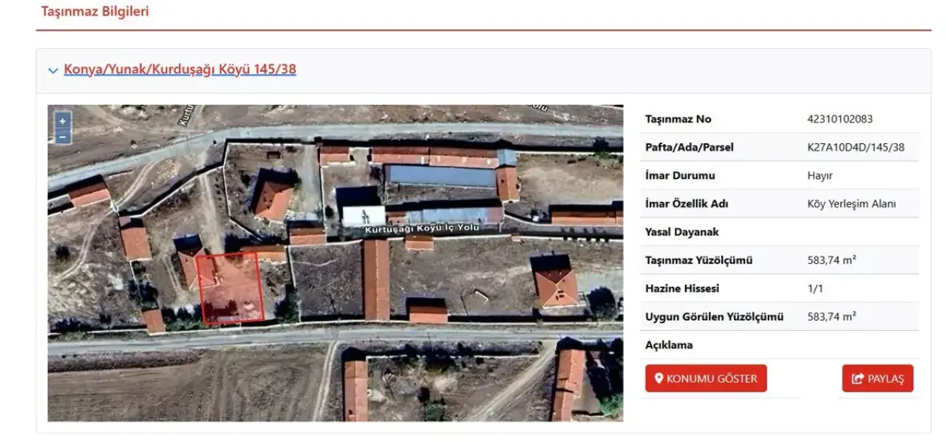Click the Konumu Göster button

706,378
